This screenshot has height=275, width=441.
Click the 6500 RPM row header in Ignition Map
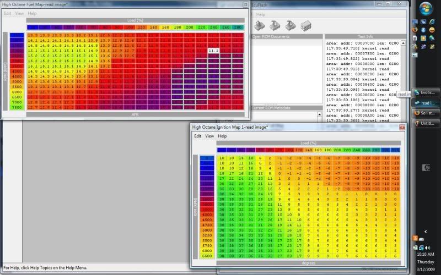[x=206, y=256]
